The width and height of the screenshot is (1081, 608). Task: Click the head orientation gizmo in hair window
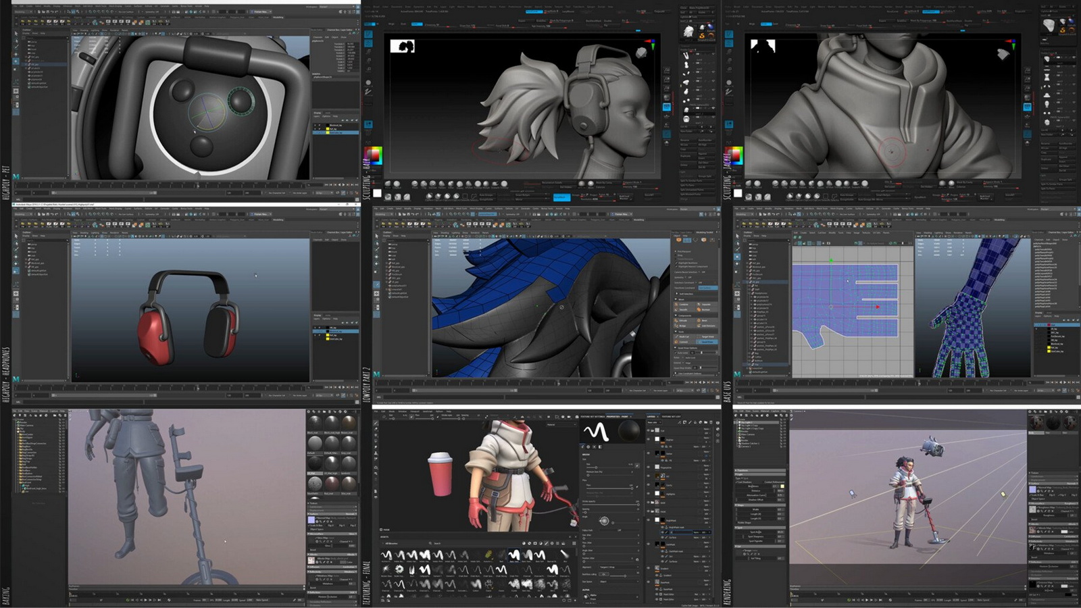pyautogui.click(x=641, y=53)
